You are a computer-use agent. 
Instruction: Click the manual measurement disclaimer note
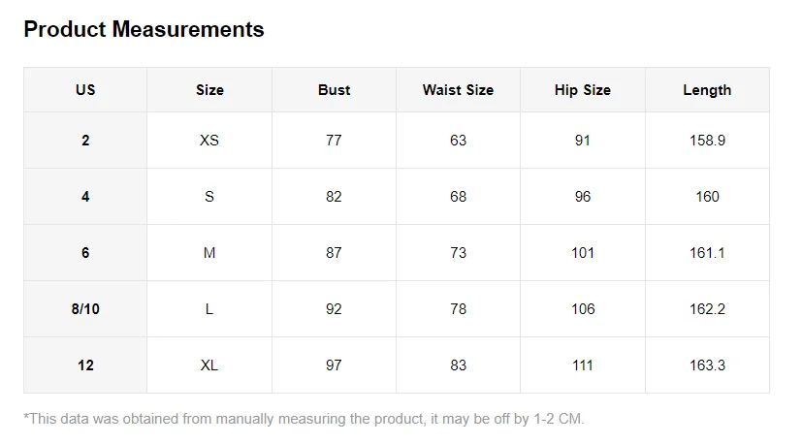305,419
